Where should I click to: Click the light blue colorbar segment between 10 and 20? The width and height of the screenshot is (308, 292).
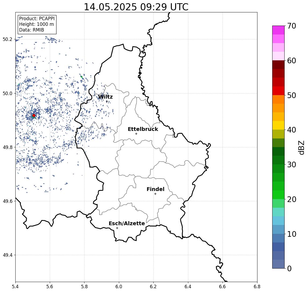click(278, 221)
